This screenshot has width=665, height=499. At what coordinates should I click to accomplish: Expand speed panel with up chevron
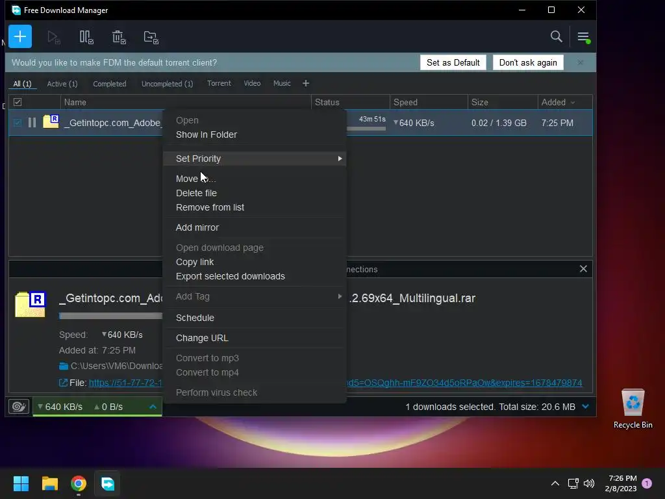click(153, 407)
